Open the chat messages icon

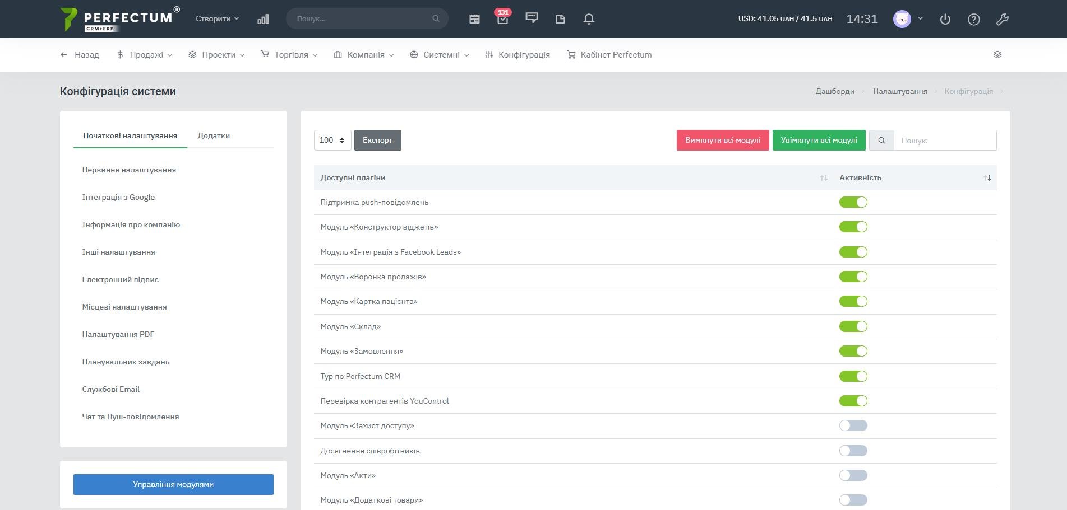pos(532,18)
